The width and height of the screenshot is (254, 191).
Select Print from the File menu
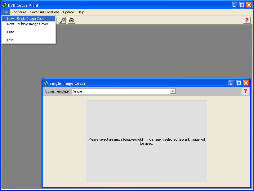(x=11, y=32)
